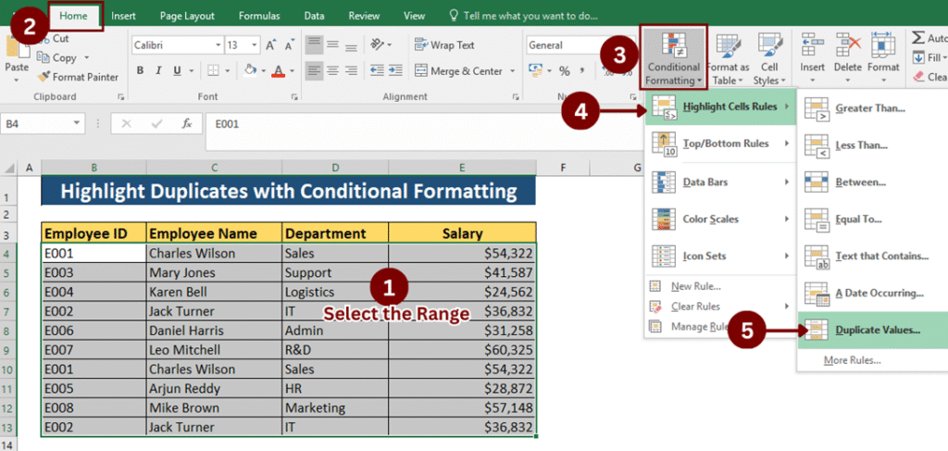Viewport: 948px width, 451px height.
Task: Center cell text horizontally
Action: click(332, 71)
